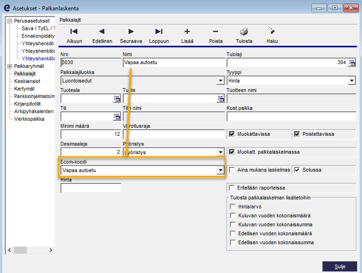This screenshot has height=273, width=362.
Task: Enable Aina mukana laskelmassa checkbox
Action: pos(232,170)
